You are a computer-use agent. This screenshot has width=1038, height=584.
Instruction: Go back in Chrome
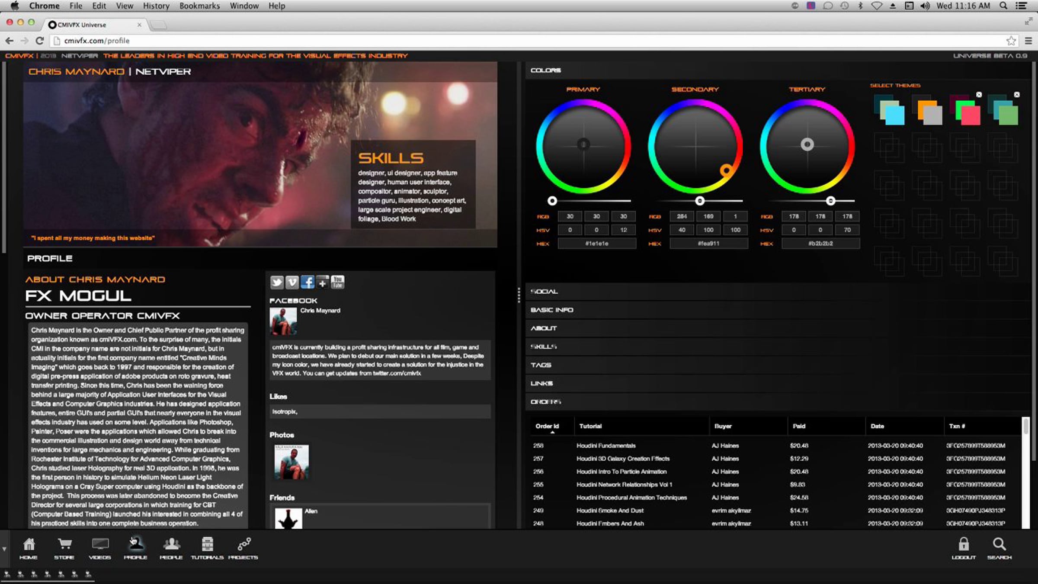(x=10, y=41)
